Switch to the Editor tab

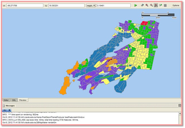pyautogui.click(x=6, y=100)
